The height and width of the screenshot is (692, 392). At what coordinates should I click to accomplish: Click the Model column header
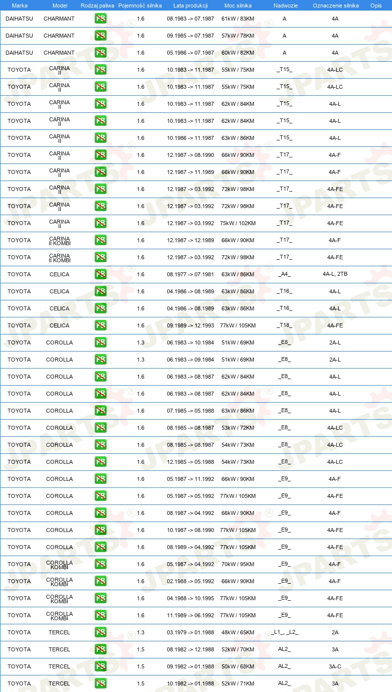click(x=60, y=6)
